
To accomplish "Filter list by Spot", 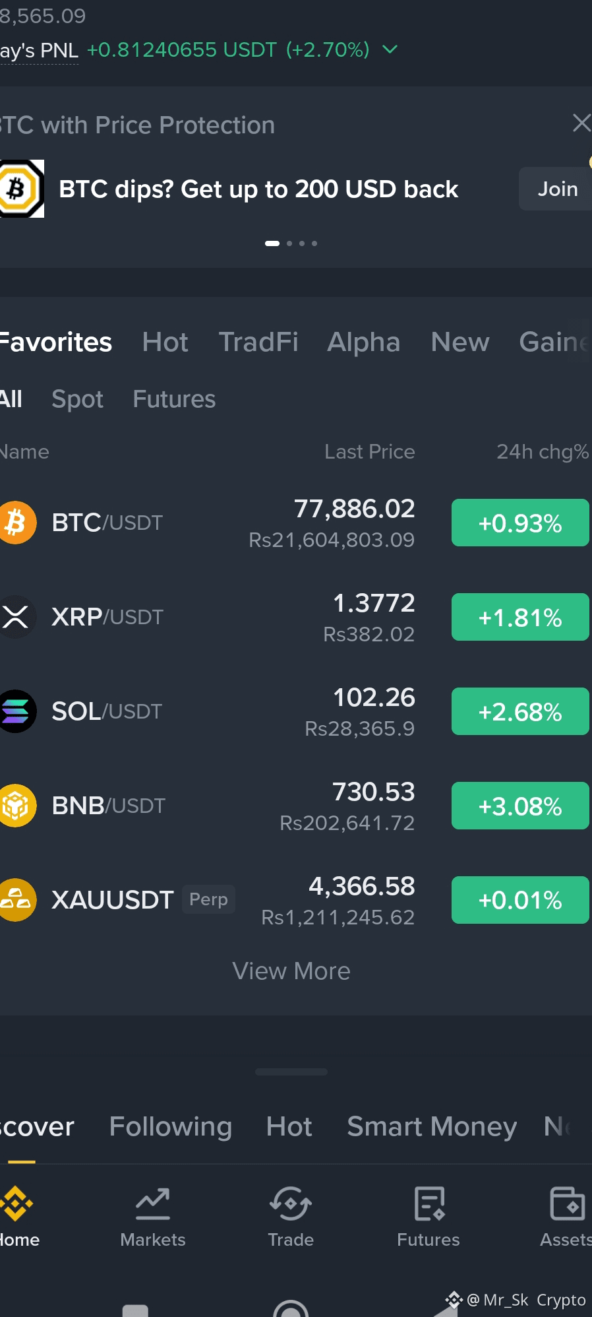I will coord(77,399).
